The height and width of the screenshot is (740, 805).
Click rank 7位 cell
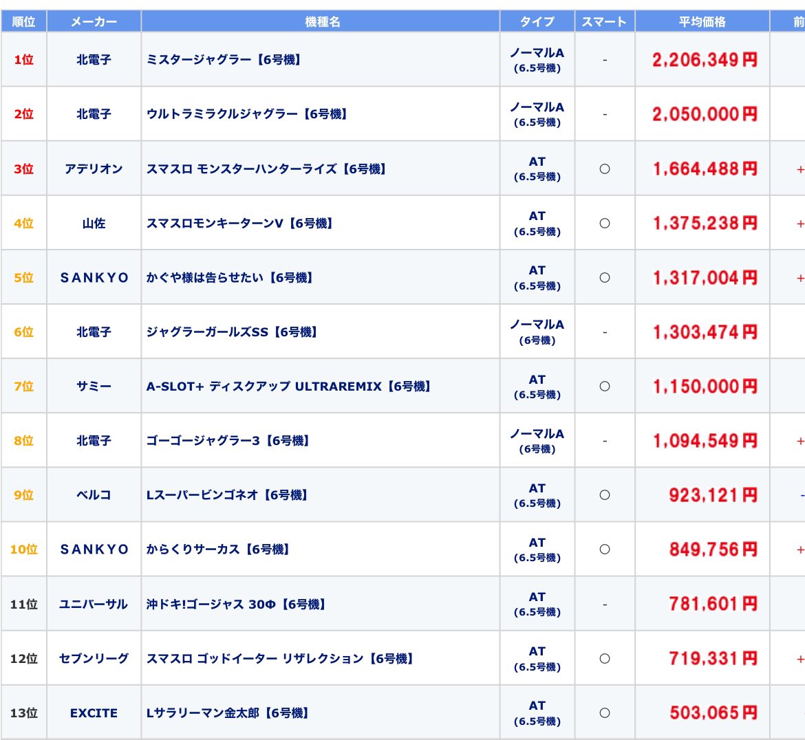tap(23, 387)
